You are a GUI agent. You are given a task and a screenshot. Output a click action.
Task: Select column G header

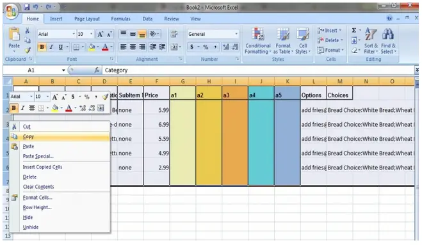pos(183,81)
